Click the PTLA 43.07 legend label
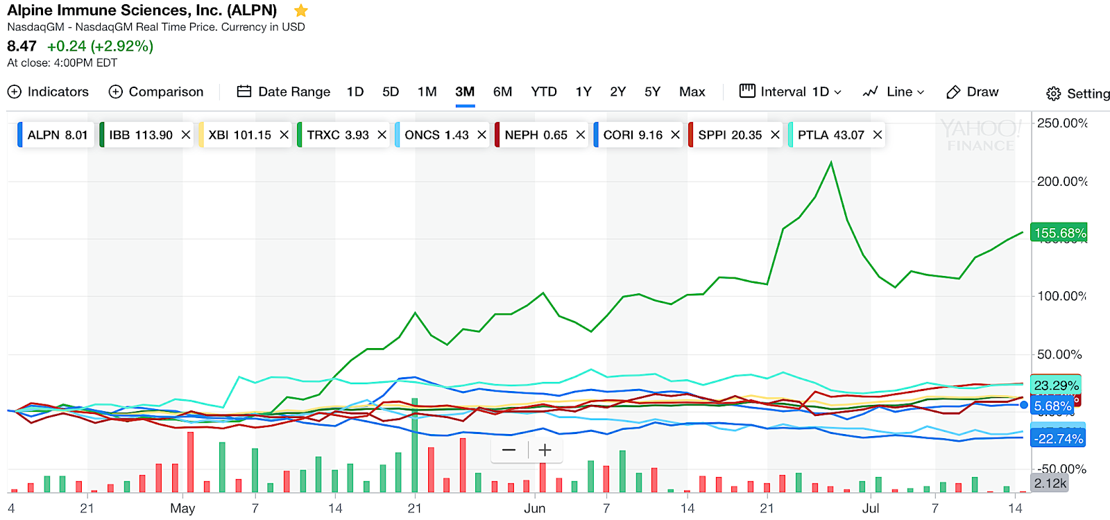The height and width of the screenshot is (520, 1110). tap(830, 135)
